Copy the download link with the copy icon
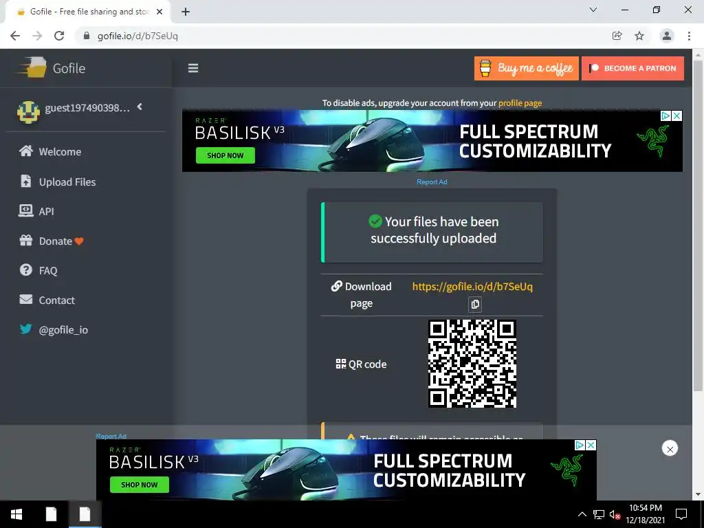Viewport: 704px width, 528px height. point(475,305)
